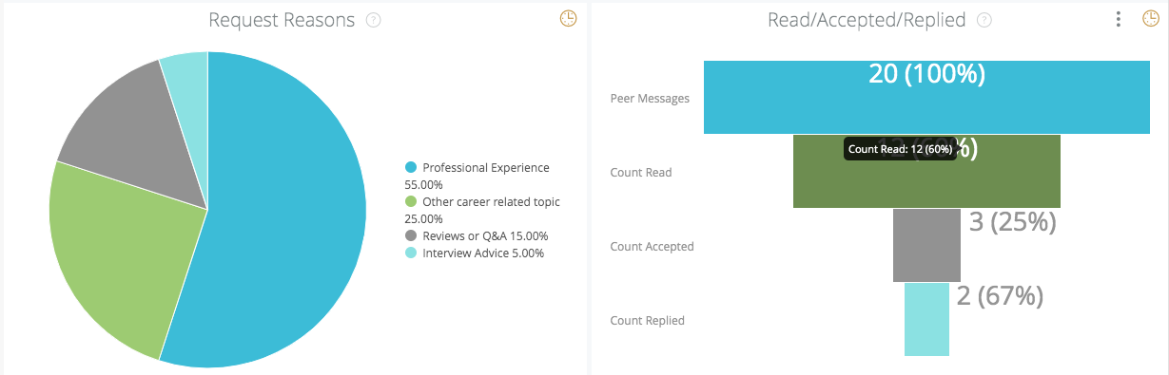Image resolution: width=1169 pixels, height=375 pixels.
Task: Toggle Reviews or Q&A legend dot
Action: 411,235
